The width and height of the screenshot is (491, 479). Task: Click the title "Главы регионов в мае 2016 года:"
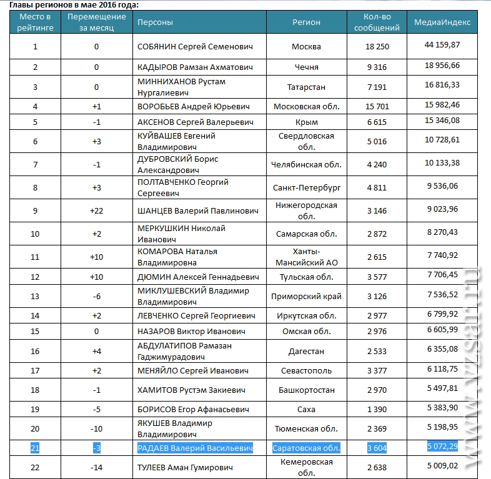point(74,5)
